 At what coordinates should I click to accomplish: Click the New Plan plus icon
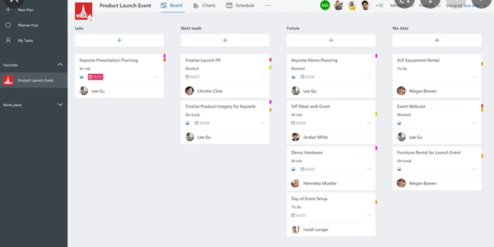[x=8, y=10]
